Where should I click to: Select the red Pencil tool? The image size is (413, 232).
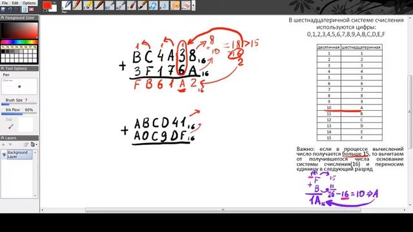coord(77,6)
